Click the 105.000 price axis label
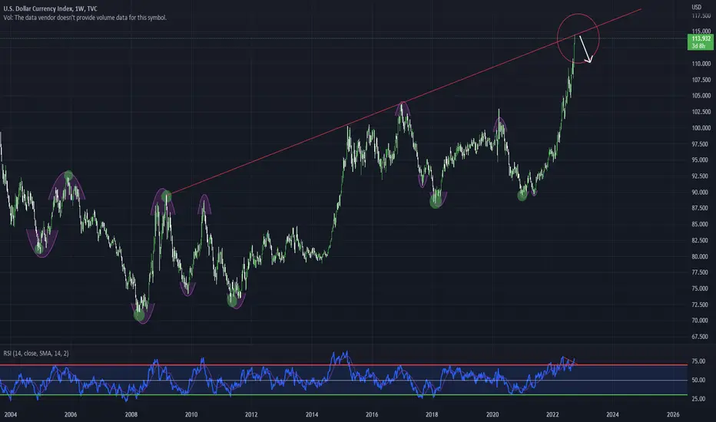716x422 pixels. 701,96
